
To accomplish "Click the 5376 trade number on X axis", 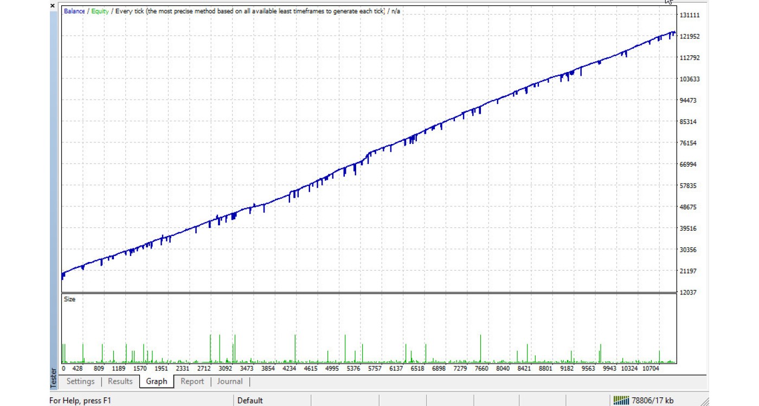I will [353, 369].
